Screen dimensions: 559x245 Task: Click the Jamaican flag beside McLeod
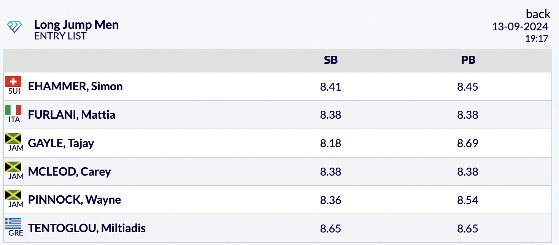coord(13,167)
